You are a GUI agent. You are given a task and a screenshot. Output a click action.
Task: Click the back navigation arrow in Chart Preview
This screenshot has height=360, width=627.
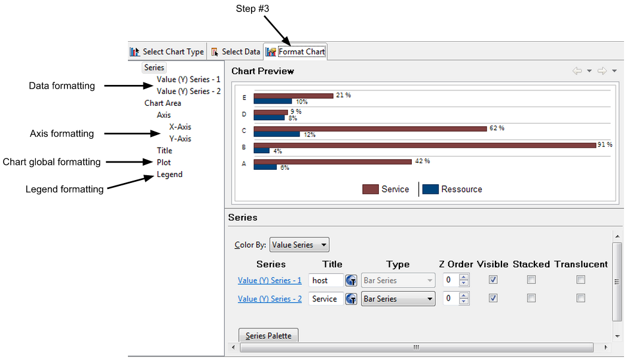(577, 71)
